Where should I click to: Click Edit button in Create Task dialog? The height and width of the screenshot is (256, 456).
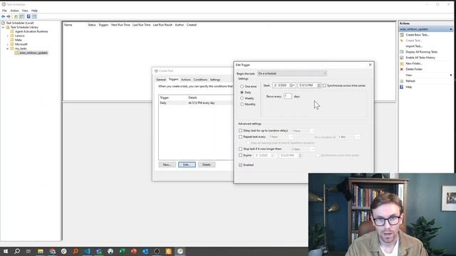pos(187,165)
